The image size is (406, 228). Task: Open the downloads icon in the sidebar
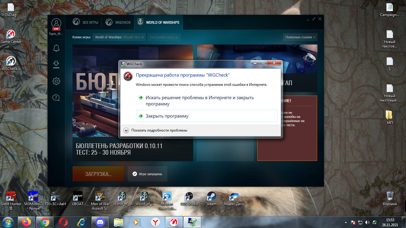click(56, 64)
